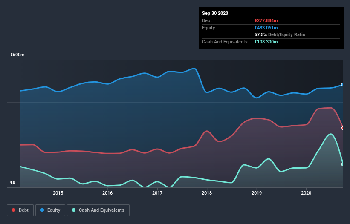Toggle Cash And Equivalents legend button
350x224 pixels.
[x=98, y=210]
